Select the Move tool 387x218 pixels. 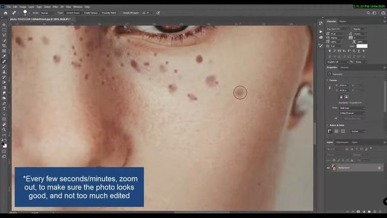coord(4,25)
